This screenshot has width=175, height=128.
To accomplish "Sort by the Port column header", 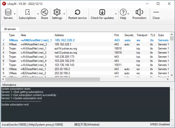I will pos(117,35).
